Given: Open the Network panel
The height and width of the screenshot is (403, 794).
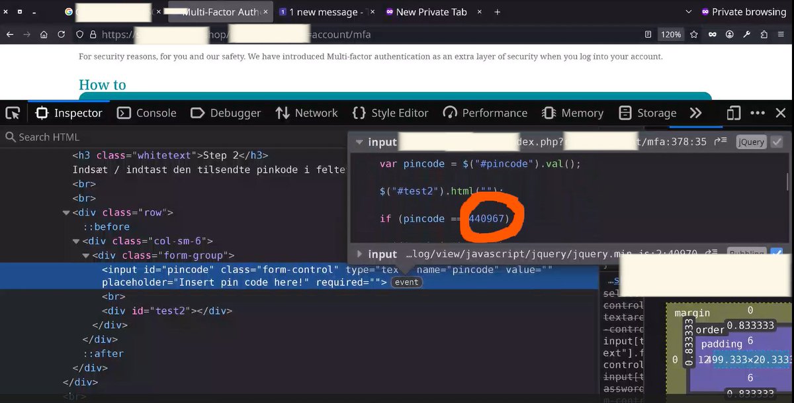Looking at the screenshot, I should (306, 113).
